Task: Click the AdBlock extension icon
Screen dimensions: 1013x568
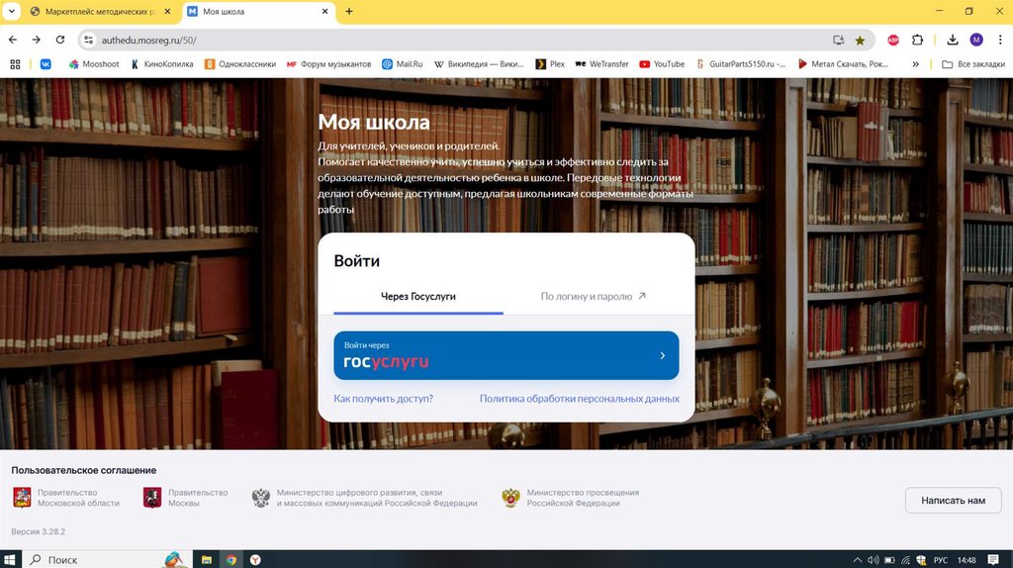Action: click(893, 40)
